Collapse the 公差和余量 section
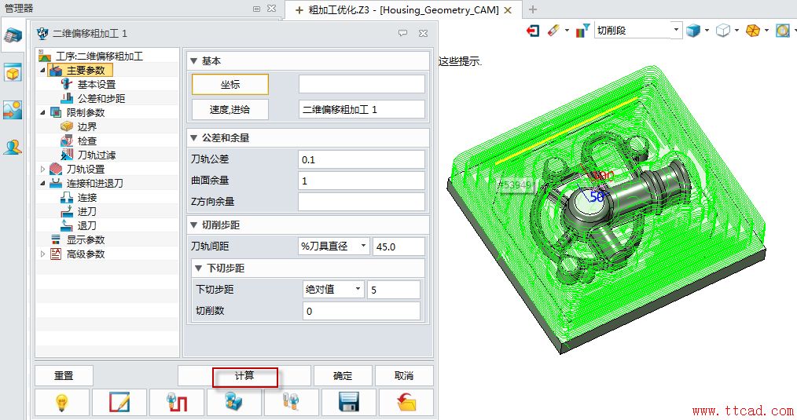This screenshot has height=420, width=797. 193,137
